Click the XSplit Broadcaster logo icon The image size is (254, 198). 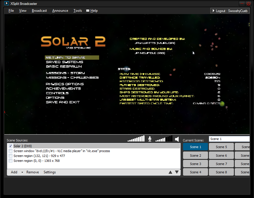click(7, 3)
